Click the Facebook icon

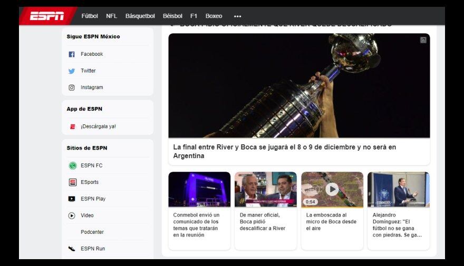tap(72, 54)
